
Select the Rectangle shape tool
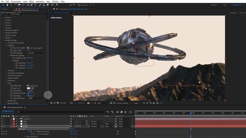28,5
